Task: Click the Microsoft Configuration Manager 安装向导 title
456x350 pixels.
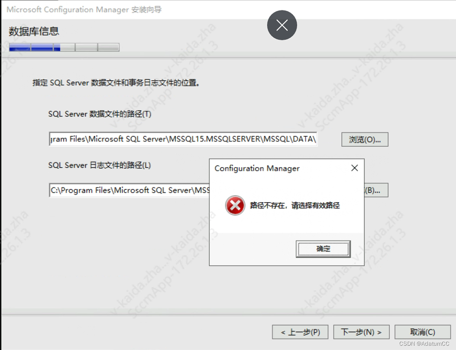Action: [x=84, y=10]
